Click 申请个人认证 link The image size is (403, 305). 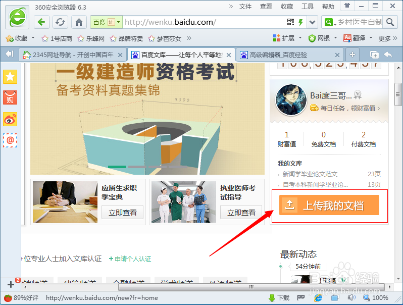pos(130,259)
